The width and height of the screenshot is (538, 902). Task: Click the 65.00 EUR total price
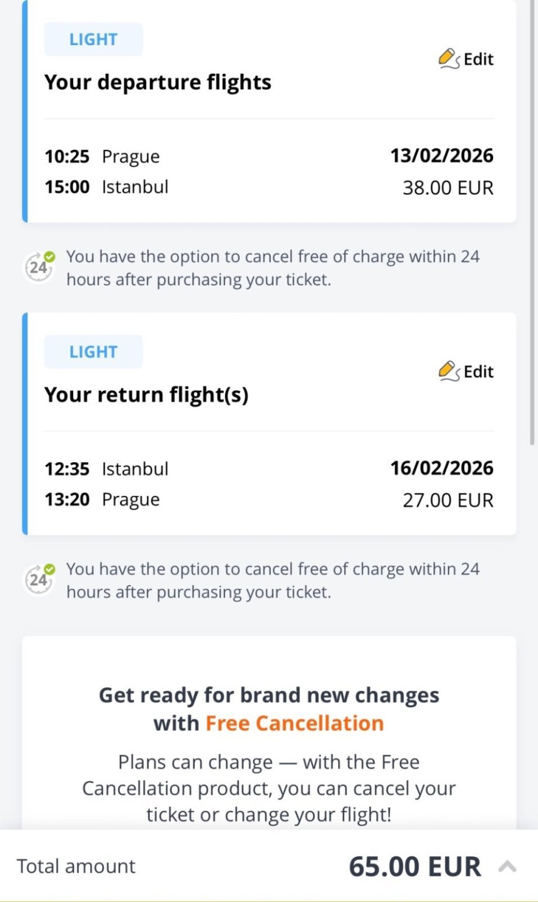click(x=415, y=866)
